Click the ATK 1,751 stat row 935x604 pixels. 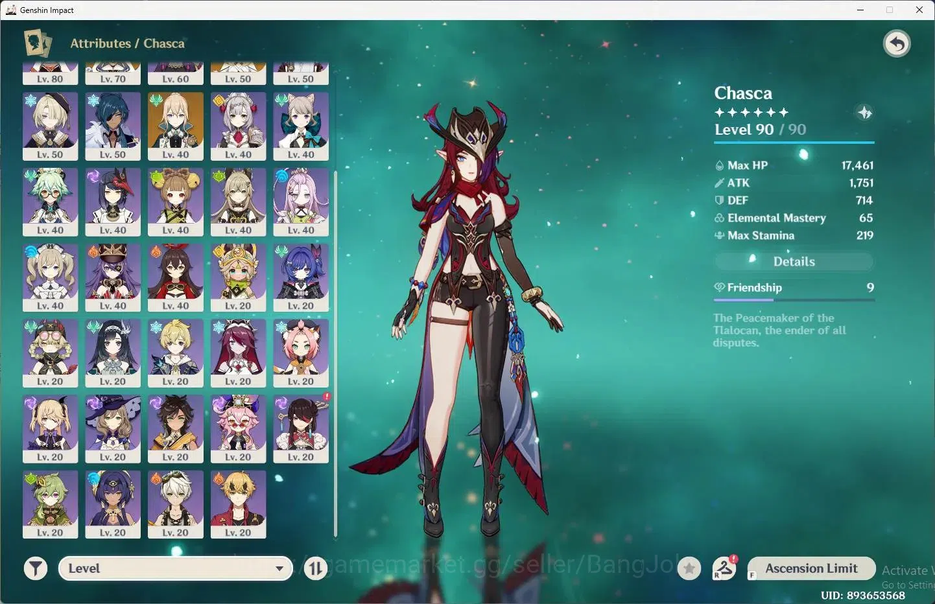[794, 183]
